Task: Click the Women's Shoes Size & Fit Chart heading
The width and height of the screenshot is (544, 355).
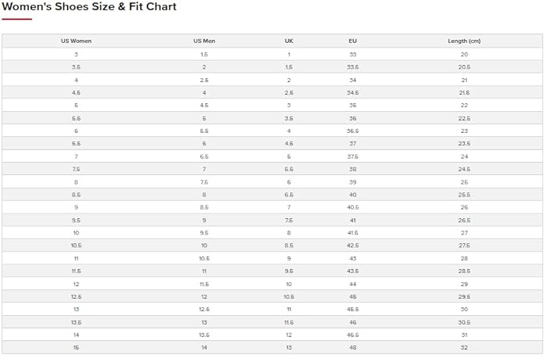Action: click(x=89, y=7)
